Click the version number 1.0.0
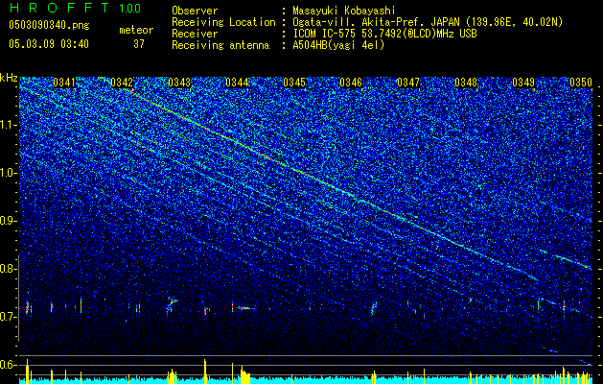Screen dimensions: 603x384 [129, 9]
